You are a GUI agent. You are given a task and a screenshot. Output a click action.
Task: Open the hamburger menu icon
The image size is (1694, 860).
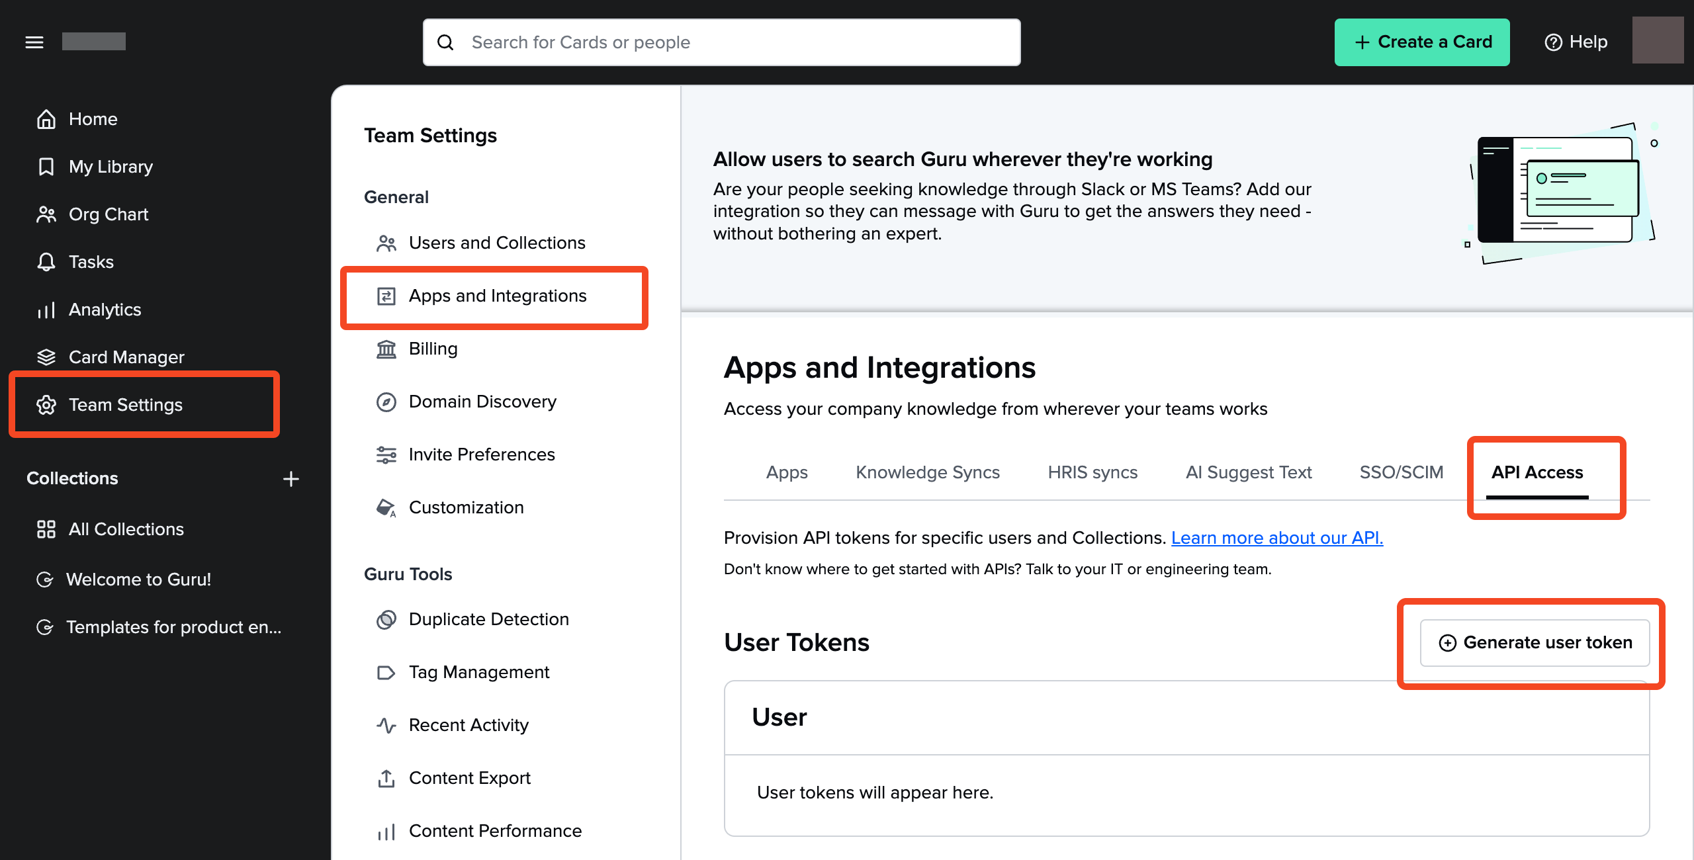[x=34, y=42]
